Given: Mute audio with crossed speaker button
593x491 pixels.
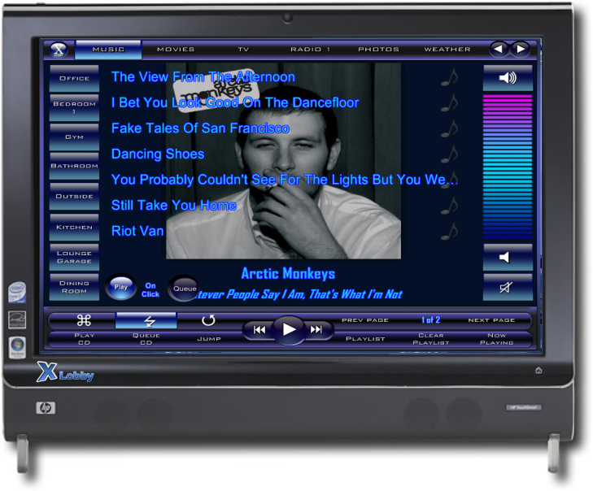Looking at the screenshot, I should point(508,288).
